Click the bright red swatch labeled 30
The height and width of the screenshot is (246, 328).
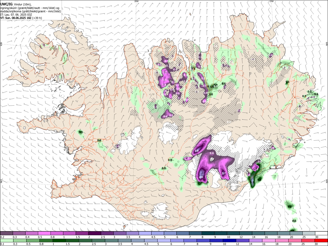pyautogui.click(x=322, y=241)
